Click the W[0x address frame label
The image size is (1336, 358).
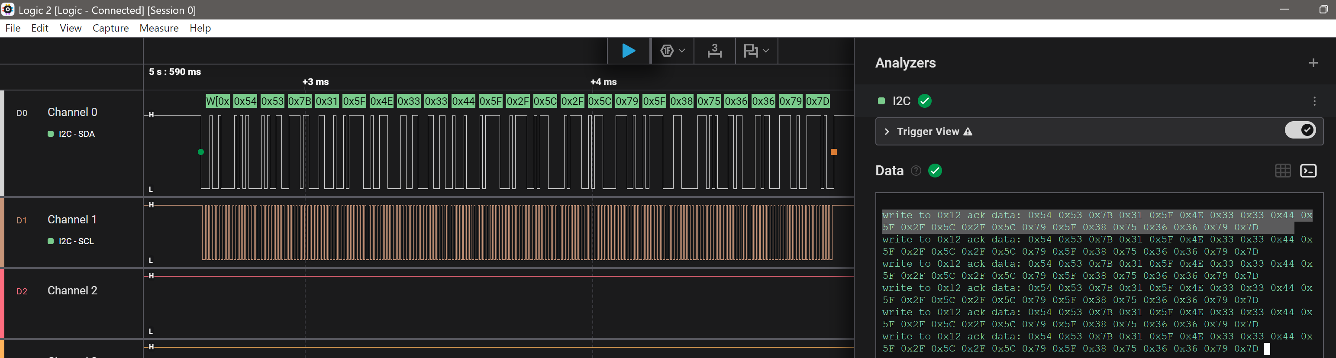[217, 101]
